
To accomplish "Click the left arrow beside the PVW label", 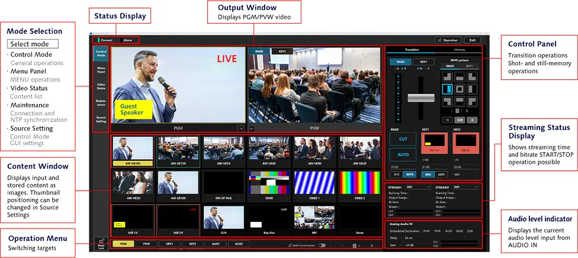I will coord(251,127).
